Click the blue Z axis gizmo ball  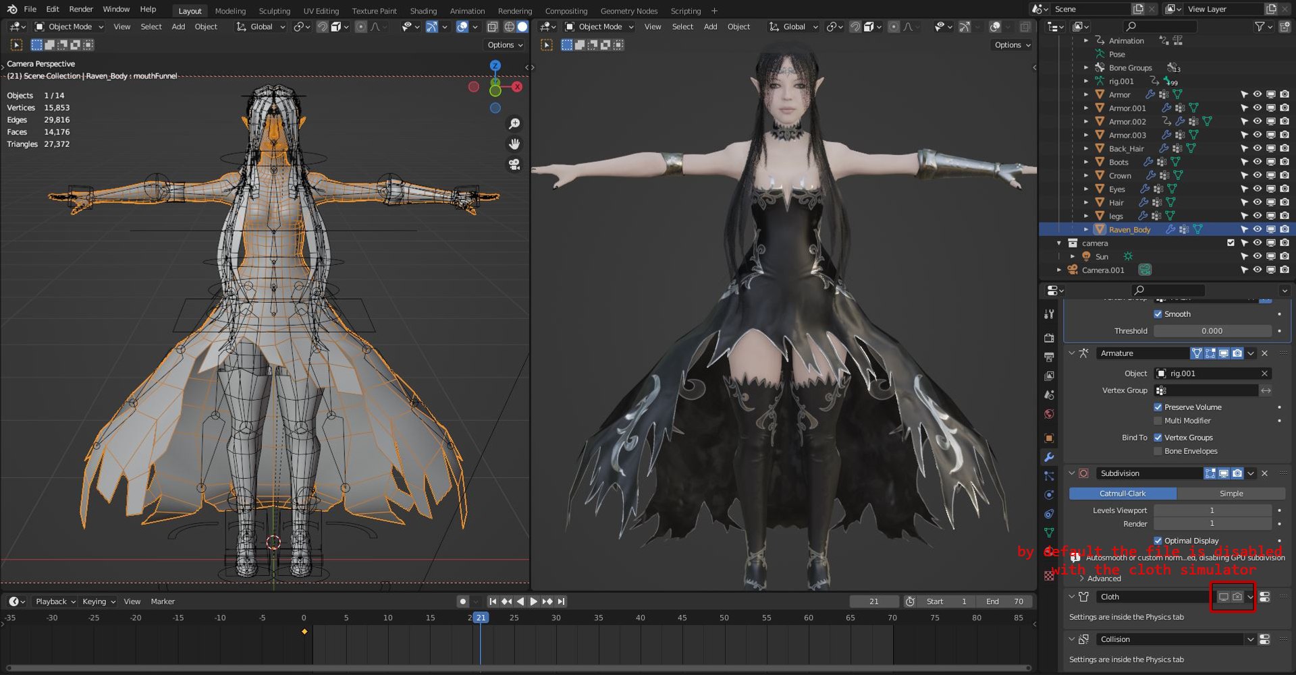(x=495, y=65)
